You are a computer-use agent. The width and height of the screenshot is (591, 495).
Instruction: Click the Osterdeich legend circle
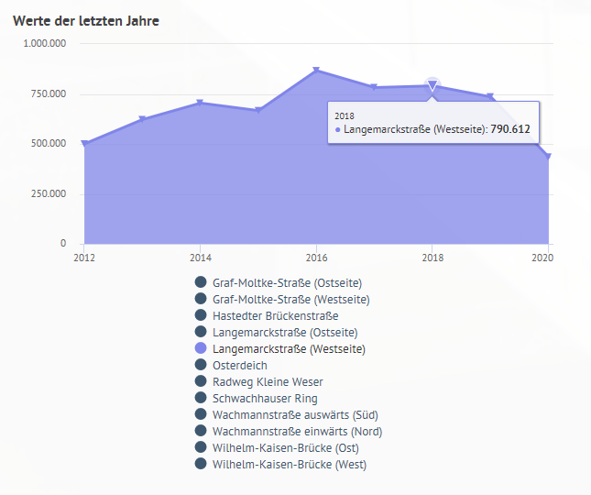coord(201,366)
